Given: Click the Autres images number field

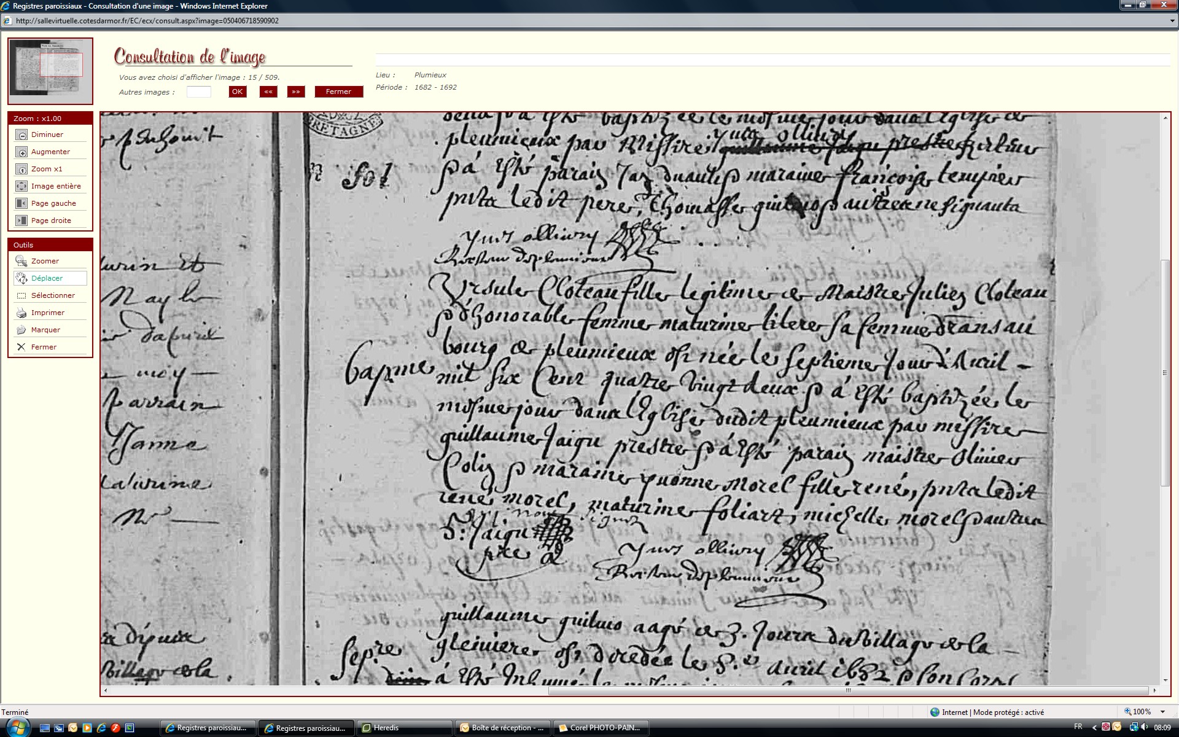Looking at the screenshot, I should (198, 92).
